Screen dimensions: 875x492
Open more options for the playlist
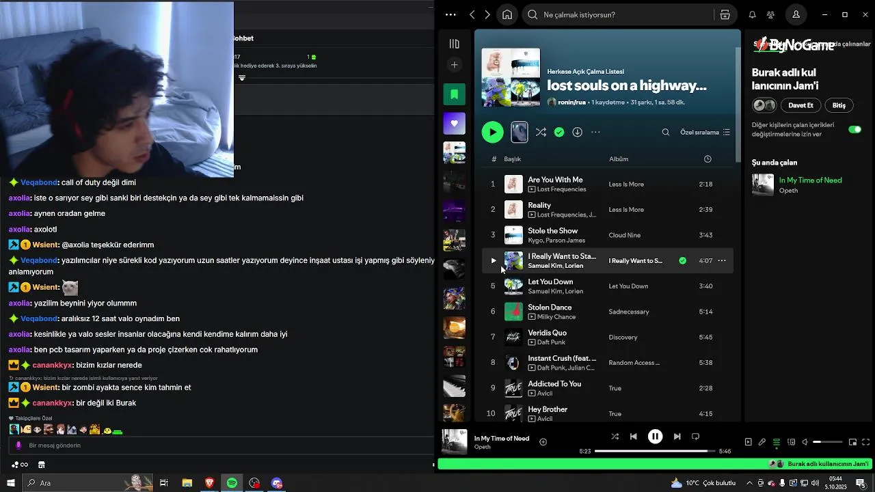click(x=595, y=132)
